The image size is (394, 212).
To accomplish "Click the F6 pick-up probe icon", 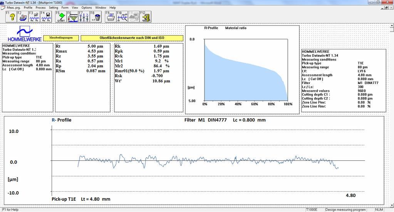I will [72, 17].
